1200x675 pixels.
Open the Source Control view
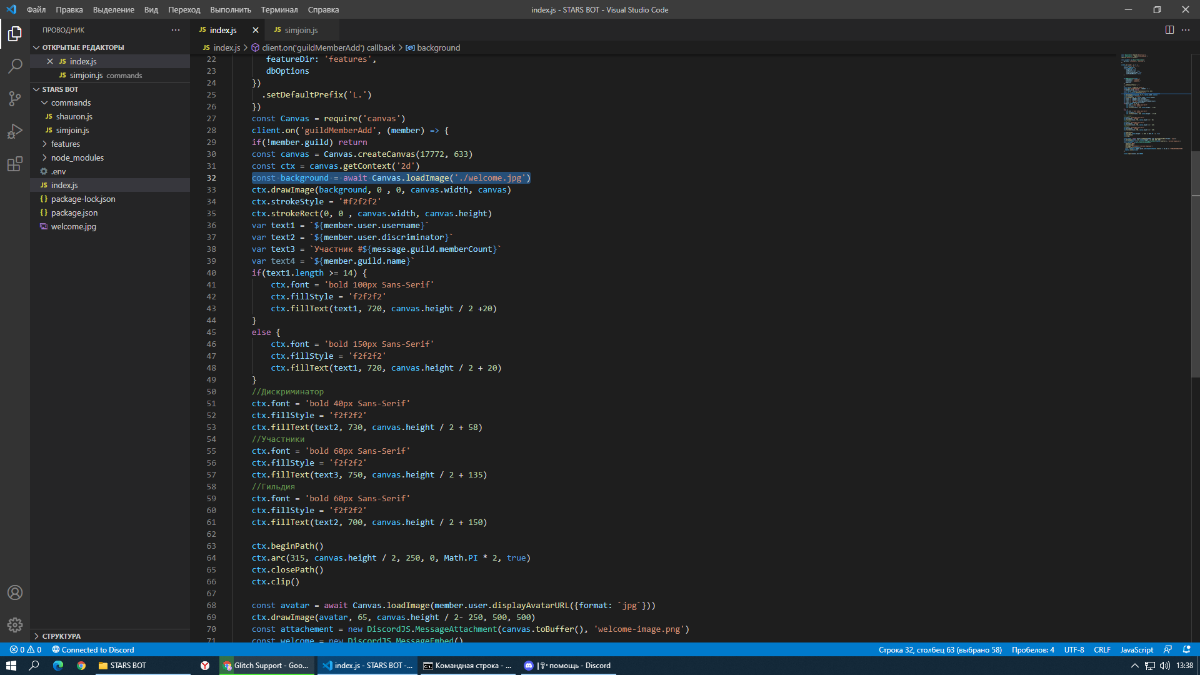(x=15, y=99)
